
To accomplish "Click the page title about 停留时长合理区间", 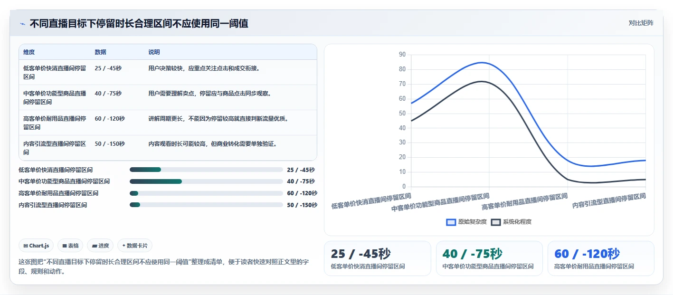I will click(139, 23).
